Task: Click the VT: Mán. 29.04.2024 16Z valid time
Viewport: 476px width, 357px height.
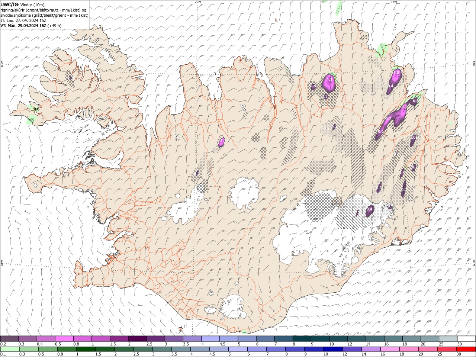Action: click(23, 26)
